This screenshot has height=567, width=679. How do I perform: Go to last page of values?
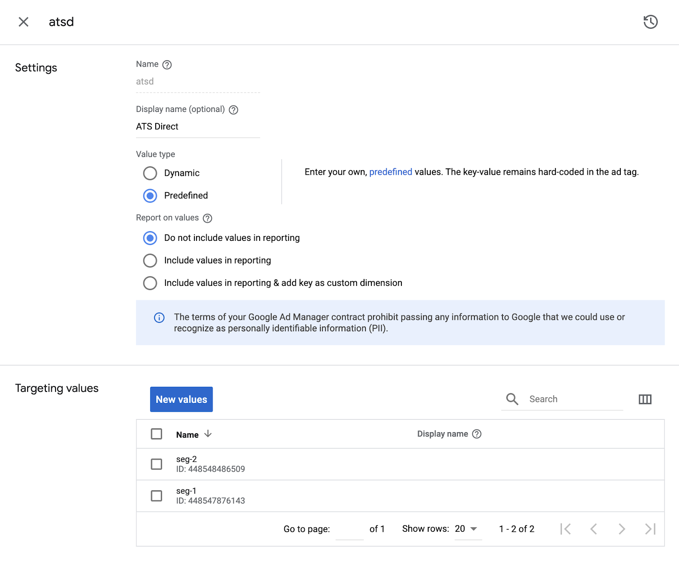click(650, 529)
